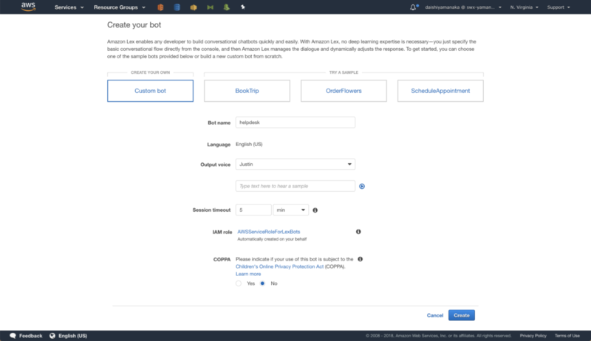The image size is (591, 341).
Task: Change the session timeout unit dropdown
Action: click(x=290, y=210)
